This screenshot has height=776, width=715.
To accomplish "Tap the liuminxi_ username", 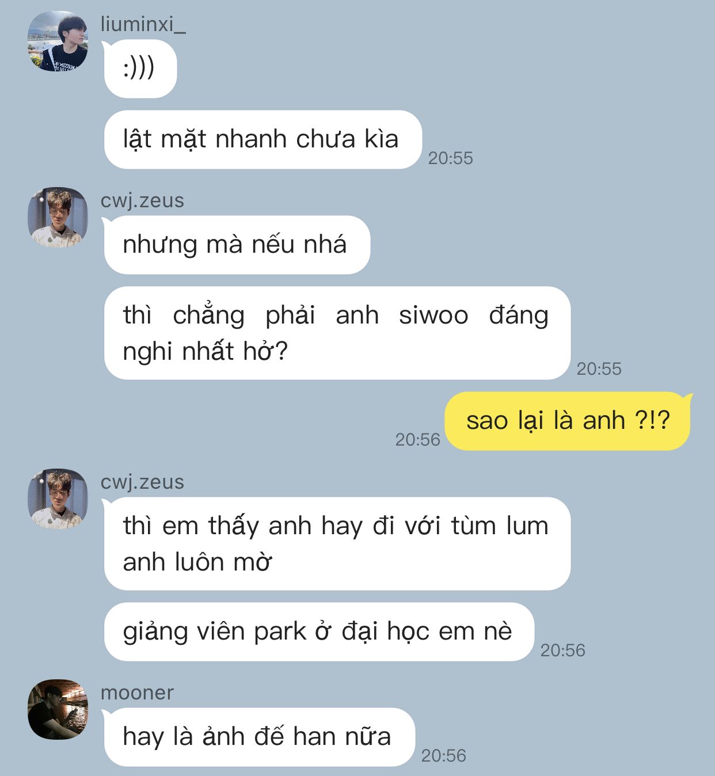I will pyautogui.click(x=143, y=24).
